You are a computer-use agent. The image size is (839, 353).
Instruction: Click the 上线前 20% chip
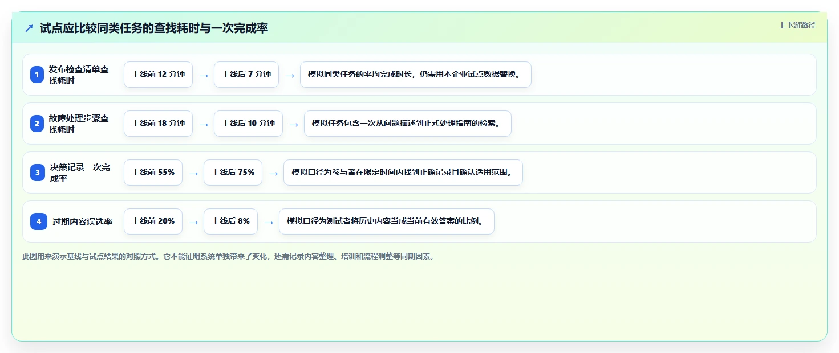(153, 221)
